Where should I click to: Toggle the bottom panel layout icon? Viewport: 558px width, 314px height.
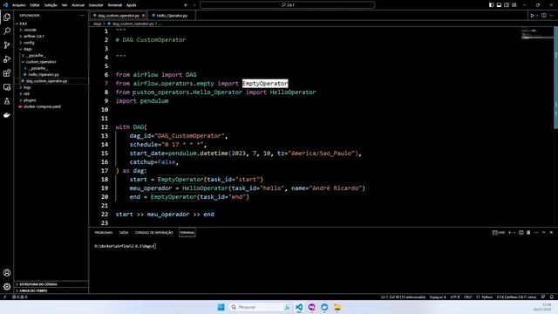coord(499,5)
